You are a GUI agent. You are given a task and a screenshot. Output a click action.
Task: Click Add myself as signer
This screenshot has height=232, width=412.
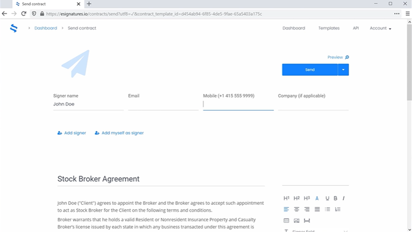[119, 133]
